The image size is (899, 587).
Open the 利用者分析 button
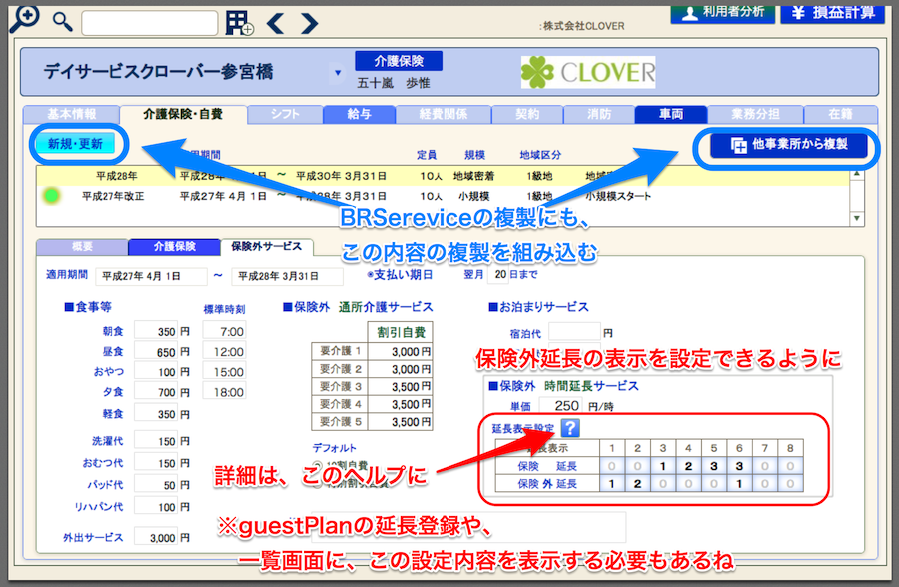click(x=722, y=13)
